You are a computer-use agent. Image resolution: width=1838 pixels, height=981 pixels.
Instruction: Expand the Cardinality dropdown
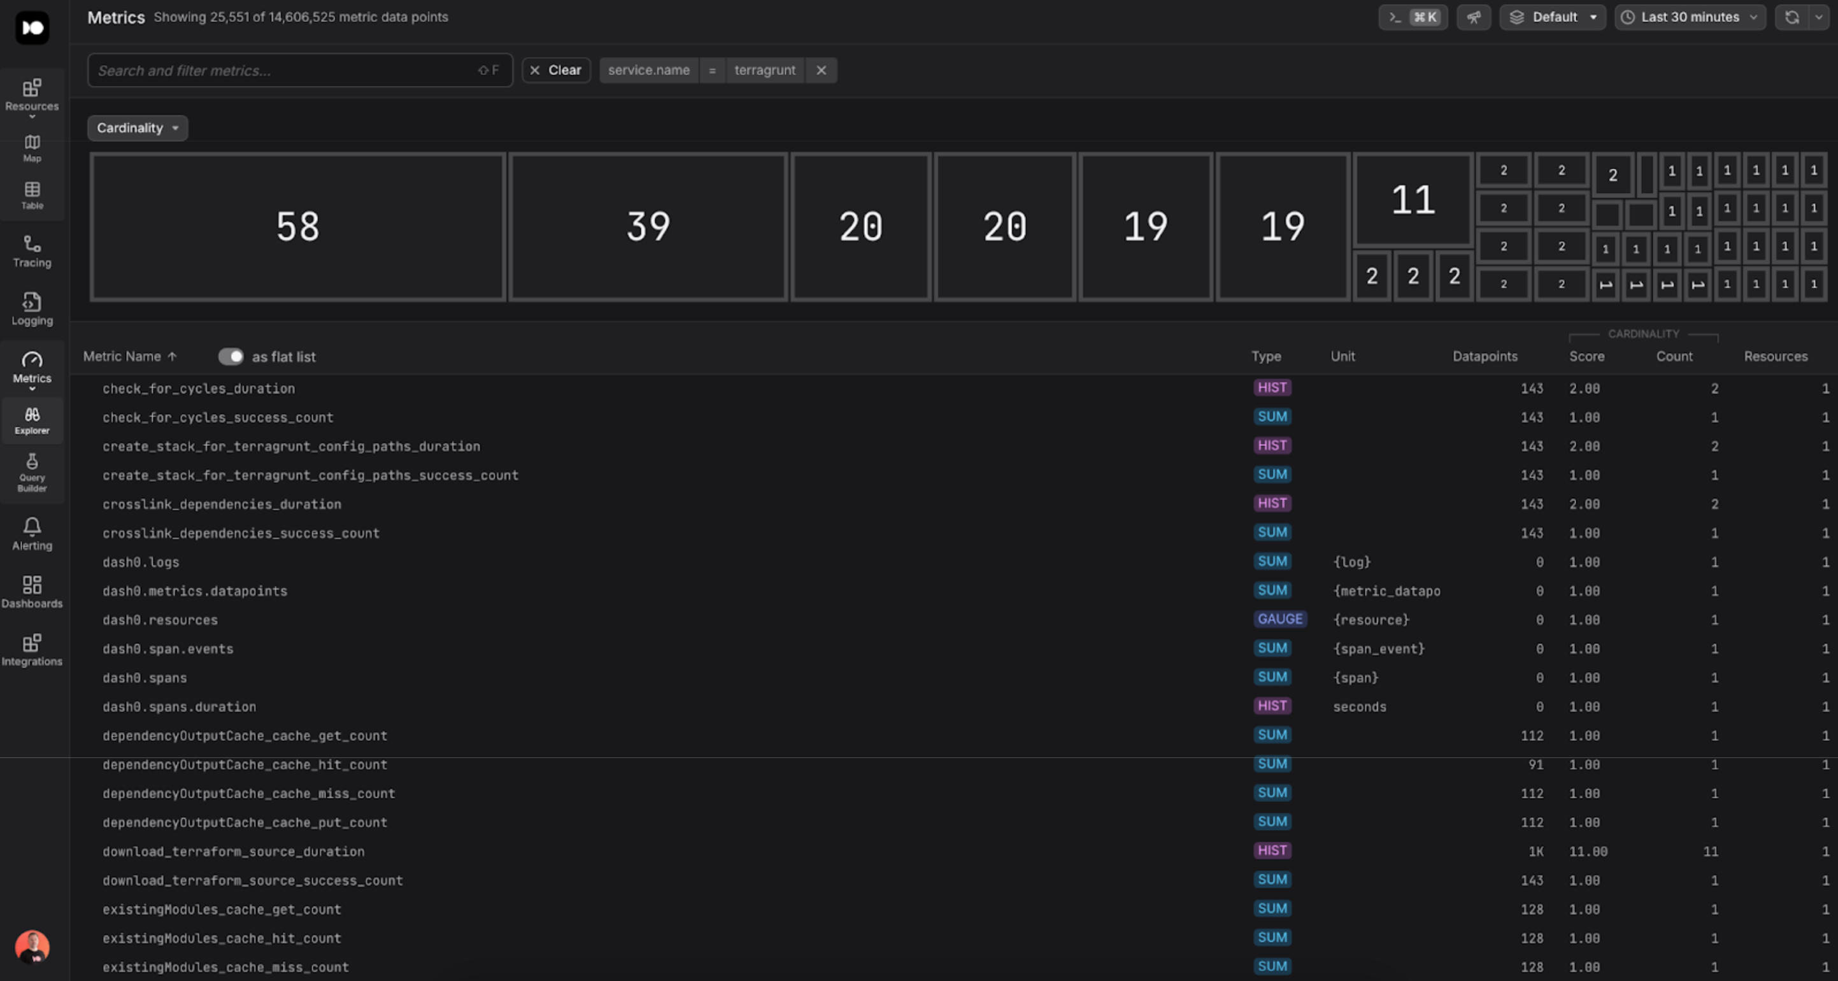click(138, 127)
